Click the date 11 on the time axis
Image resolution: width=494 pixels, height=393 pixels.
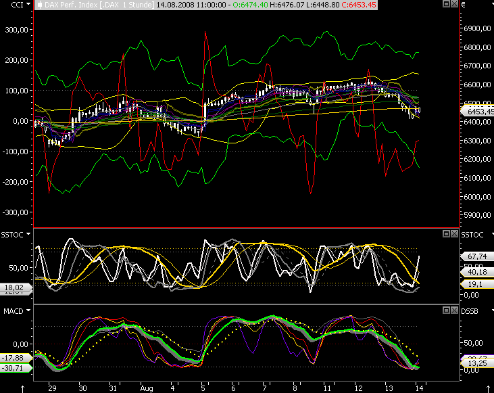click(327, 388)
